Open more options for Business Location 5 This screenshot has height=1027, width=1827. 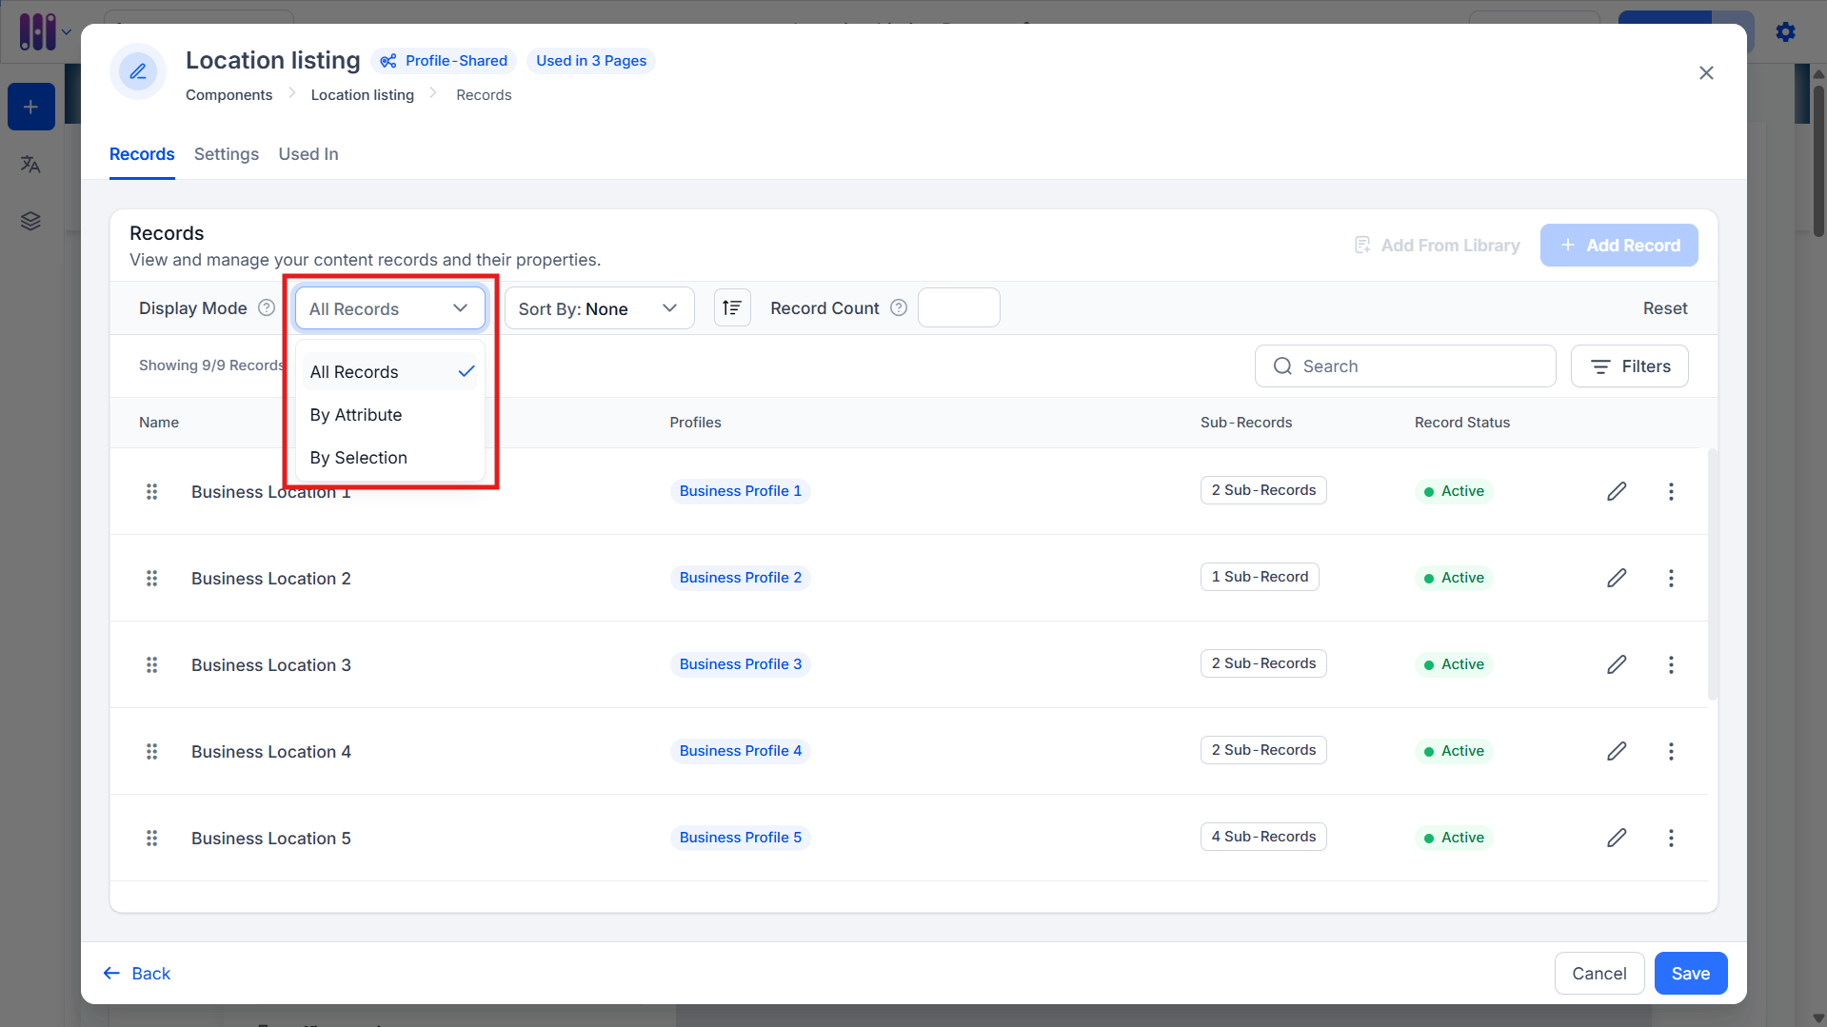pyautogui.click(x=1671, y=838)
